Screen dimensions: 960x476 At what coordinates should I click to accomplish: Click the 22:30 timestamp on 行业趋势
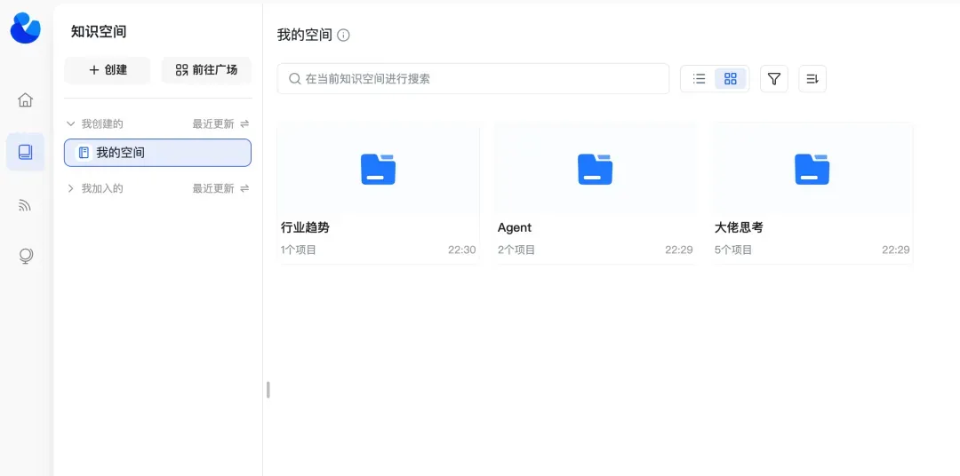tap(461, 250)
